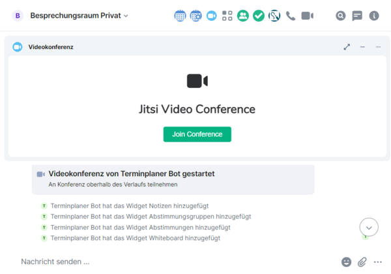Viewport: 391px width, 274px height.
Task: Click the Widget Abstimmungsgruppen hinzugefügt event line
Action: [x=151, y=217]
